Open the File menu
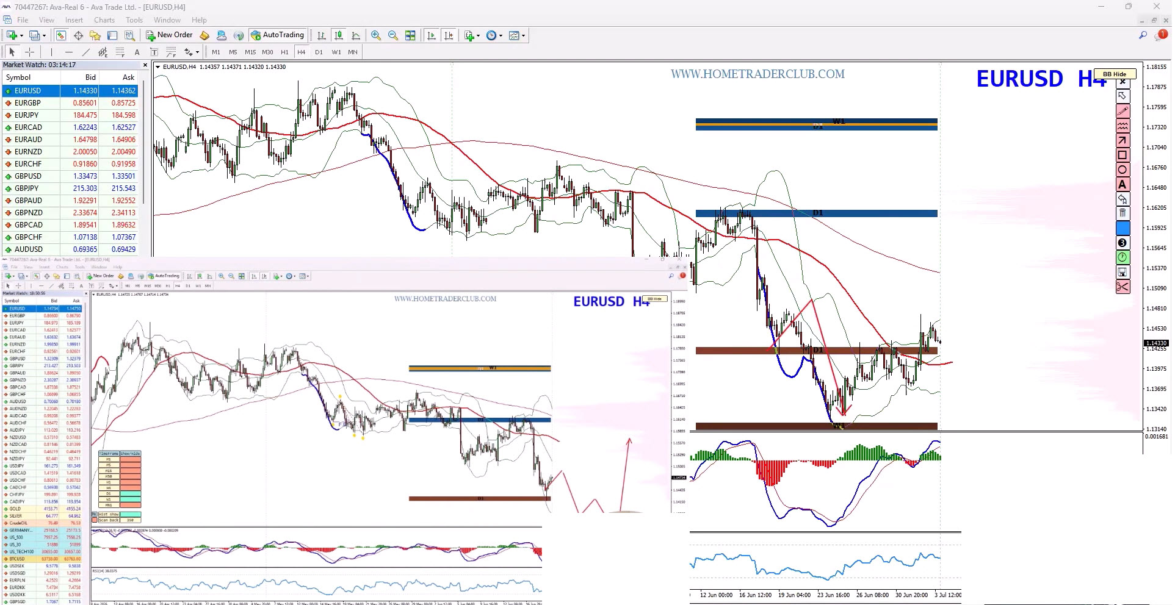 [23, 20]
